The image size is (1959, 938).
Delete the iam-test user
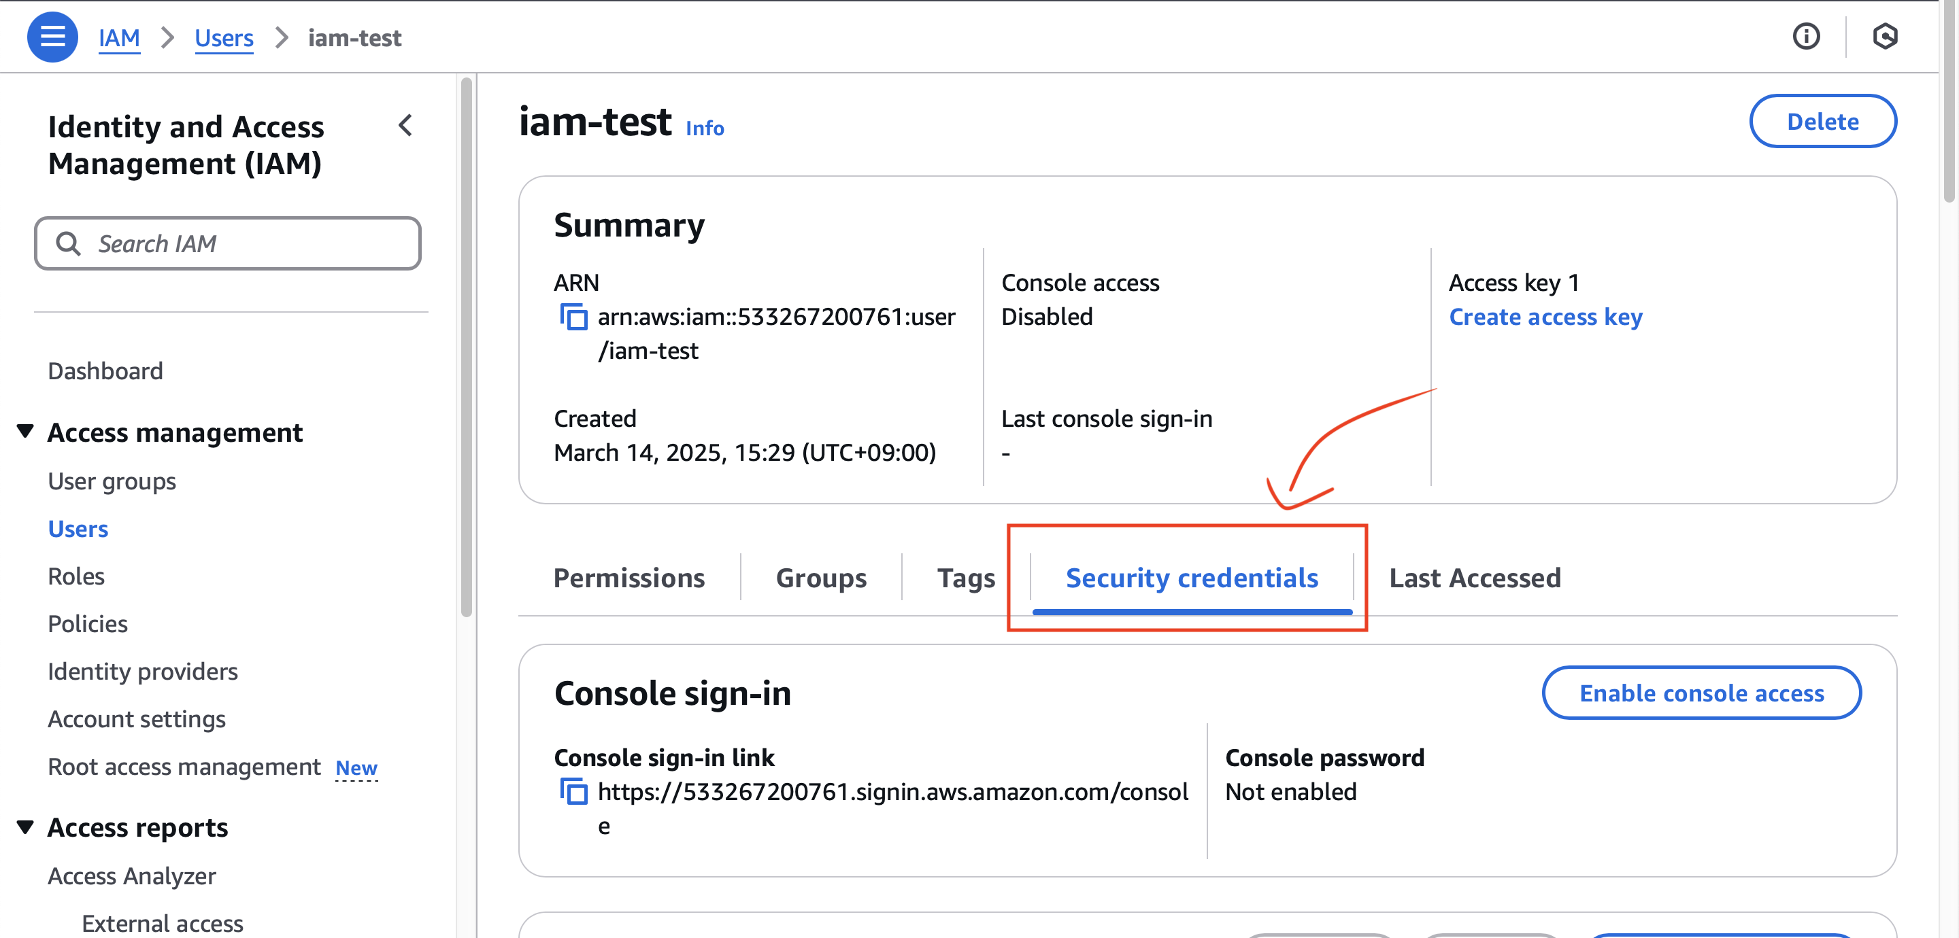(1822, 121)
